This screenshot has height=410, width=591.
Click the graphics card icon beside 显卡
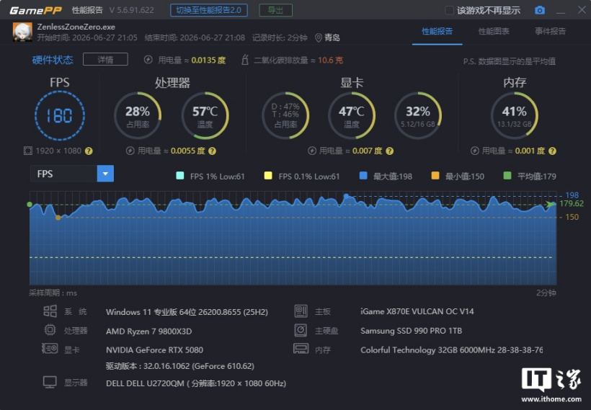click(x=50, y=349)
